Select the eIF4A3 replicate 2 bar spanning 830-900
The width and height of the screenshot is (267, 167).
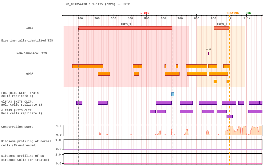(208, 112)
